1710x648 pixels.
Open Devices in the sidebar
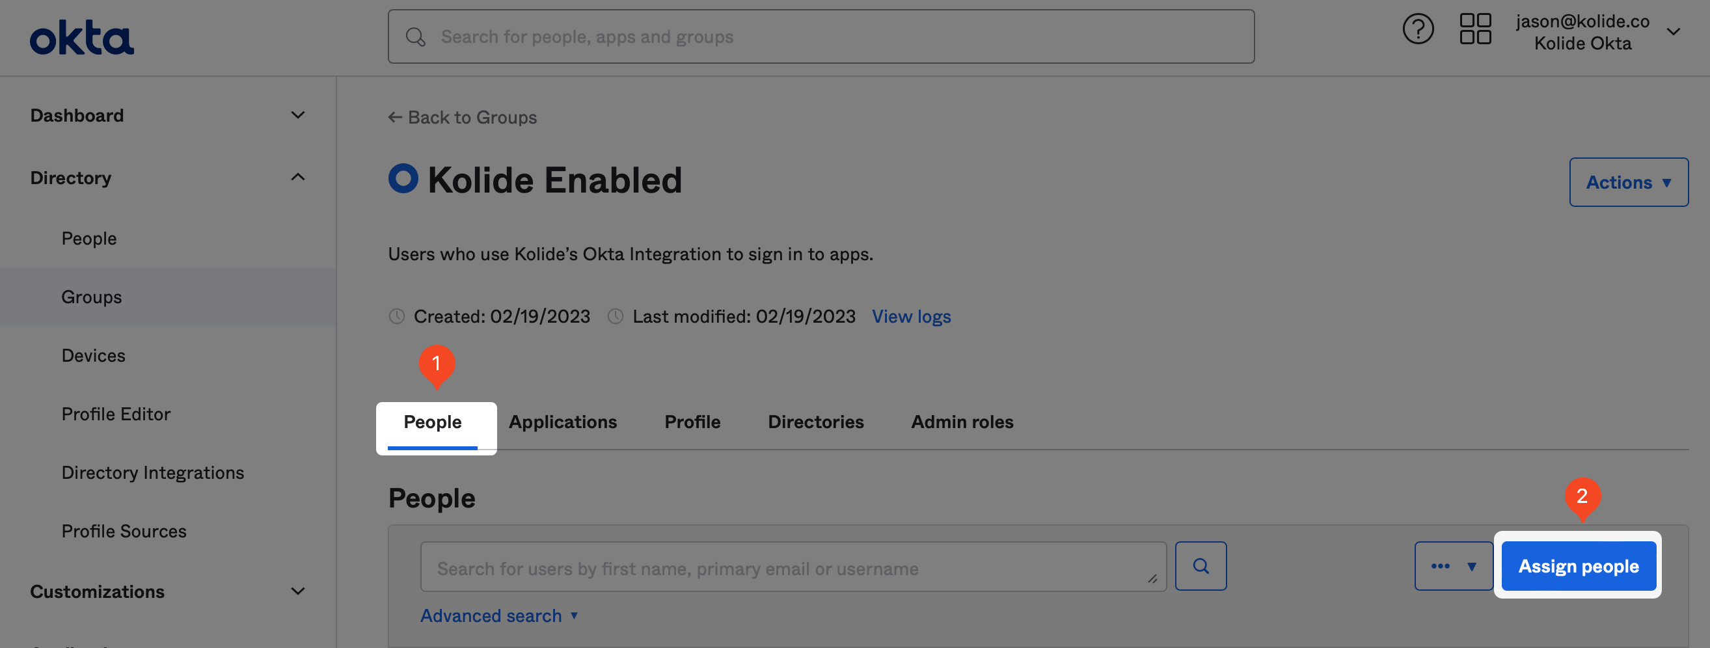click(x=93, y=355)
